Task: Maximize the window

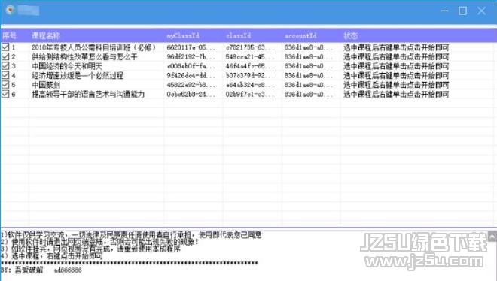Action: pos(463,11)
